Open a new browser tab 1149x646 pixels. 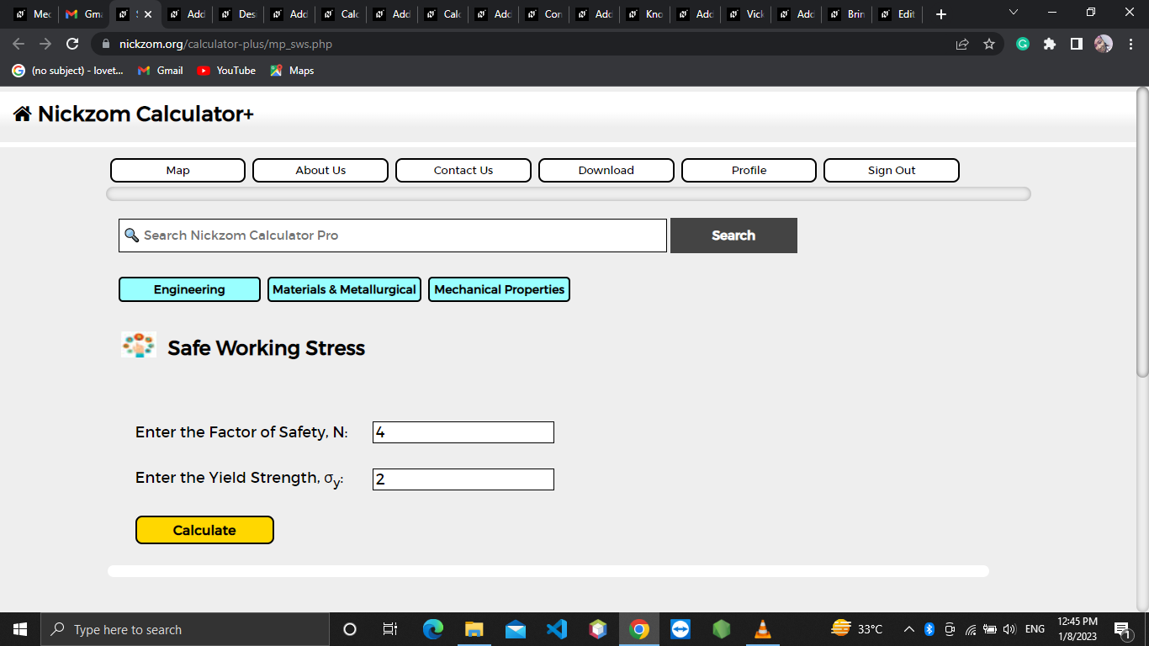941,14
